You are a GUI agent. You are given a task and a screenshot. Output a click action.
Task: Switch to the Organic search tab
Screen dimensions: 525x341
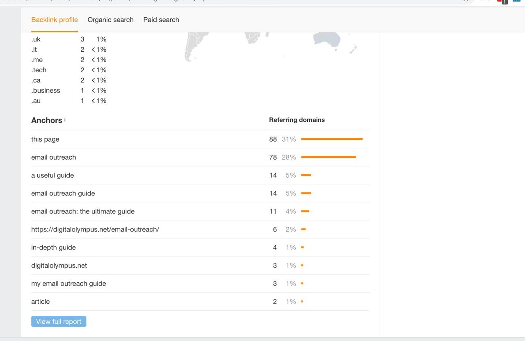click(x=110, y=20)
